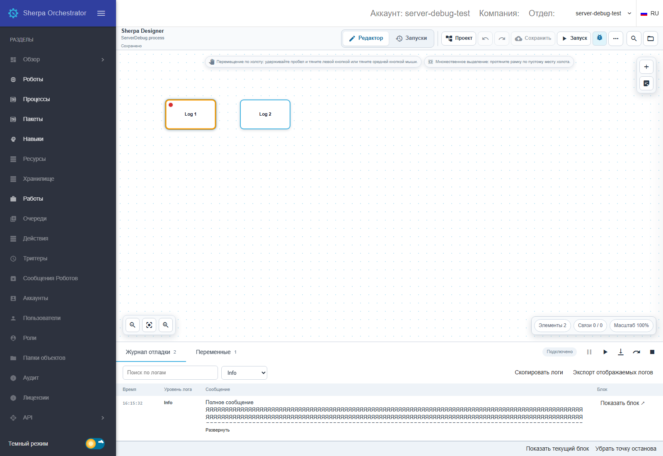Collapse sidebar with hamburger menu icon

coord(101,13)
